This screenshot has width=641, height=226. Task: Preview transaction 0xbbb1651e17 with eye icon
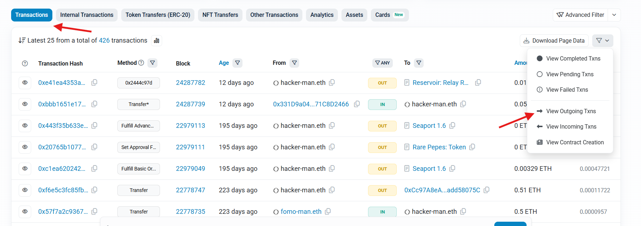25,104
